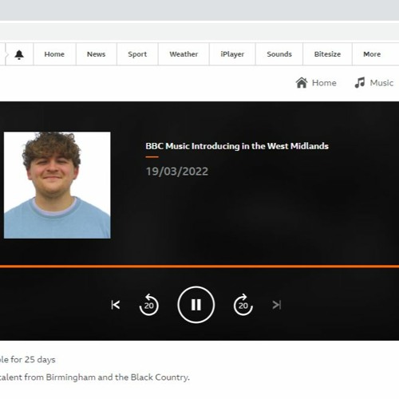Viewport: 399px width, 399px height.
Task: Skip forward 20 seconds
Action: [x=243, y=305]
